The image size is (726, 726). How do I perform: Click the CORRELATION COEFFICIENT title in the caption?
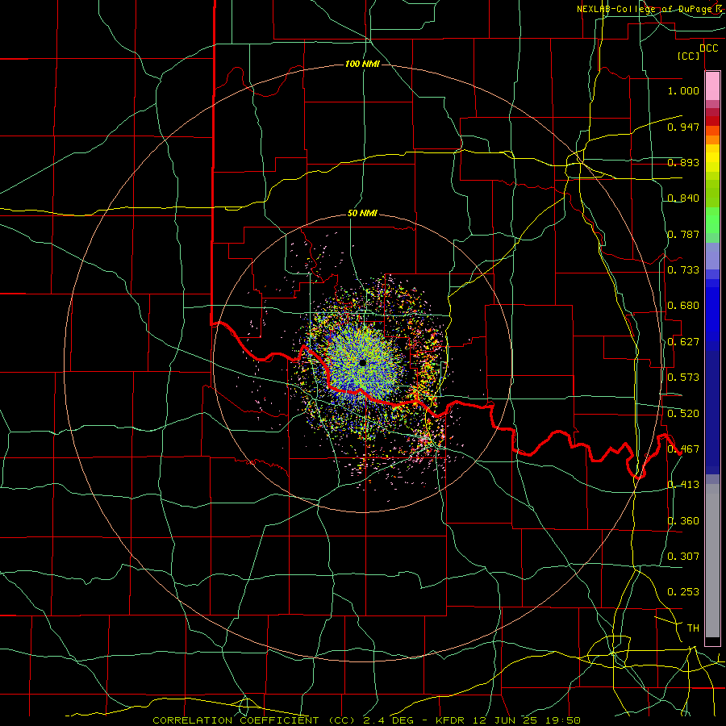[236, 720]
